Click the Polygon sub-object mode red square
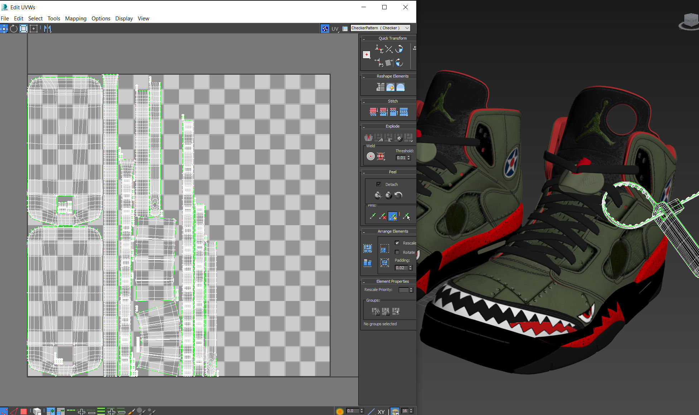Screen dimensions: 699x415 coord(24,411)
